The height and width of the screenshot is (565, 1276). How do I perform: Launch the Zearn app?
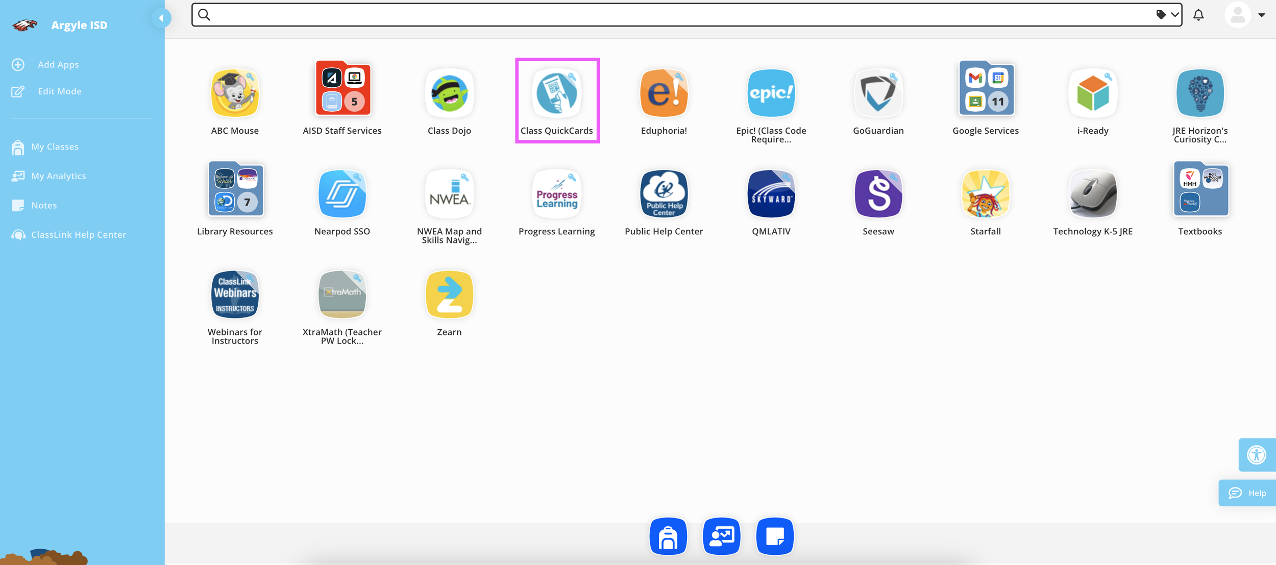coord(449,294)
